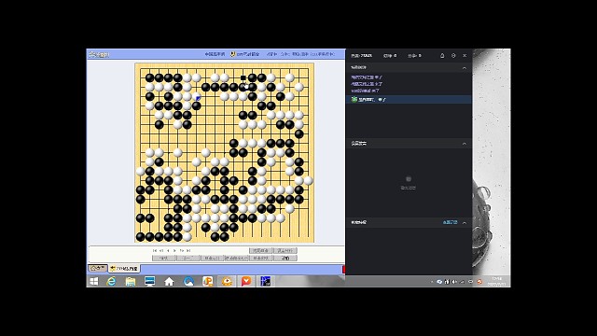Click the orange tray icon near the clock
597x336 pixels.
[479, 282]
